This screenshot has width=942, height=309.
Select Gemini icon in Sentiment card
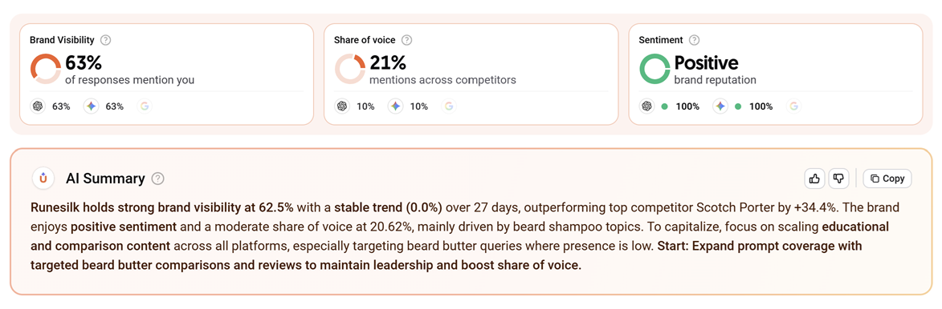pos(720,106)
